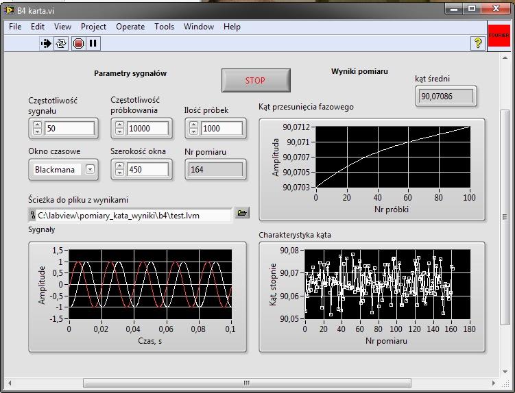
Task: Click the 1,5 Y-axis top value of Sygnały
Action: pos(57,251)
